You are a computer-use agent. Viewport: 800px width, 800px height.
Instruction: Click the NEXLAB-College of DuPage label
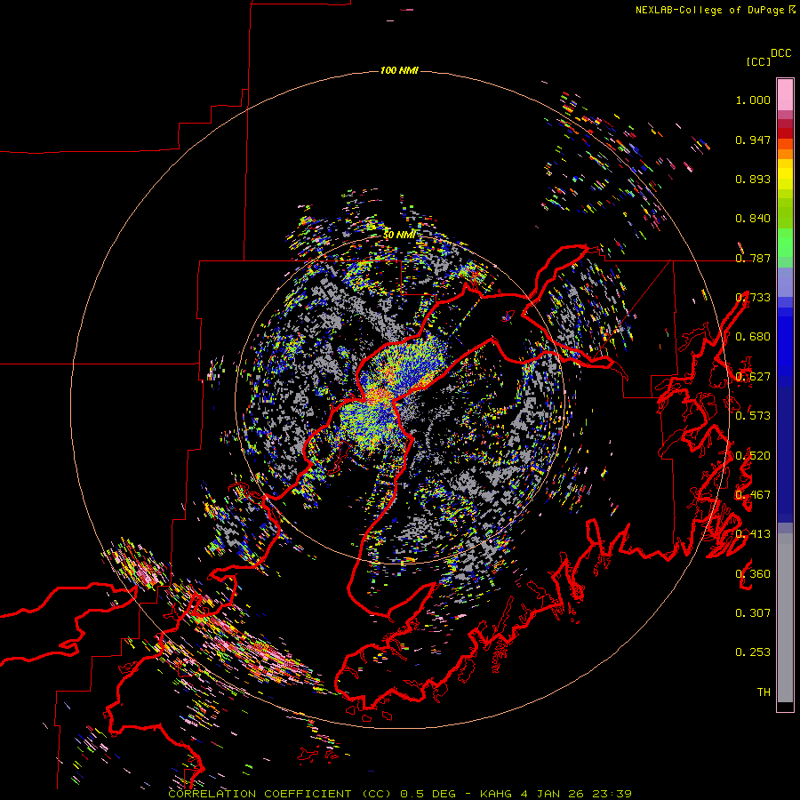point(710,10)
